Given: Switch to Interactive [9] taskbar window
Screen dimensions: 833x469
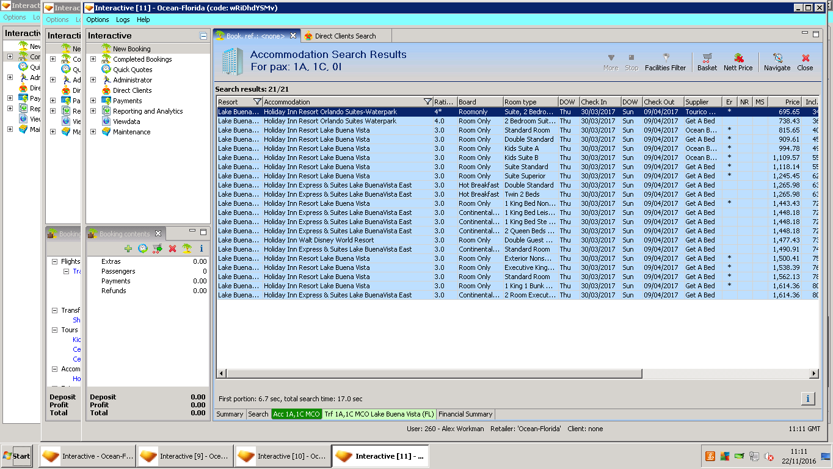Looking at the screenshot, I should (x=184, y=456).
